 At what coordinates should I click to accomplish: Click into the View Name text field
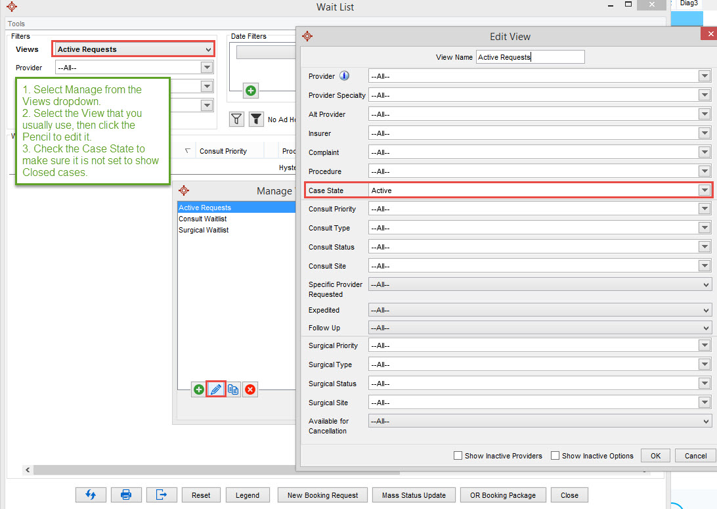pos(530,57)
